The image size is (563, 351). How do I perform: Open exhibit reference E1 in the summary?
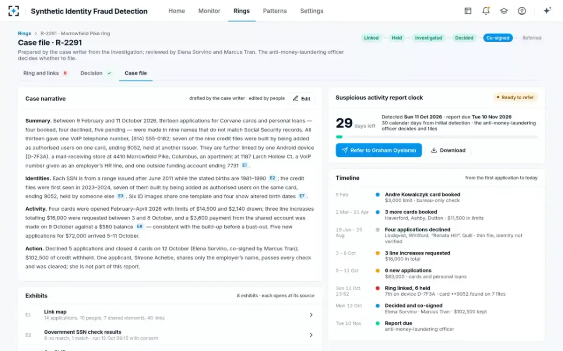245,166
